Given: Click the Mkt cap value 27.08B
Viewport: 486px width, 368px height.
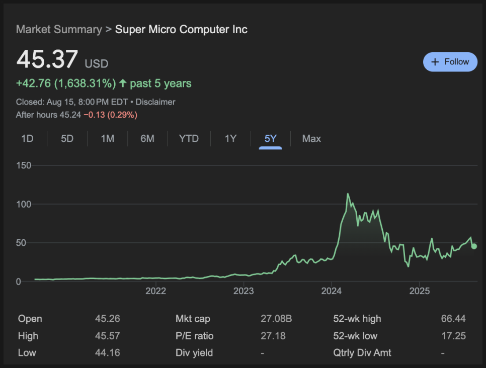Looking at the screenshot, I should (276, 319).
